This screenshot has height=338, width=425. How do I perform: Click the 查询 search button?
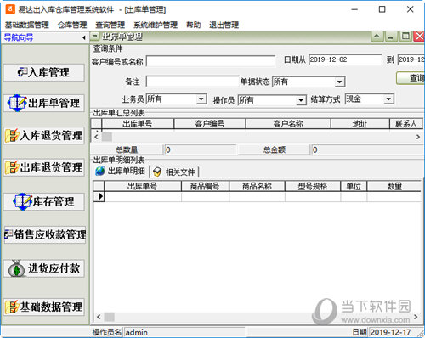pyautogui.click(x=411, y=78)
